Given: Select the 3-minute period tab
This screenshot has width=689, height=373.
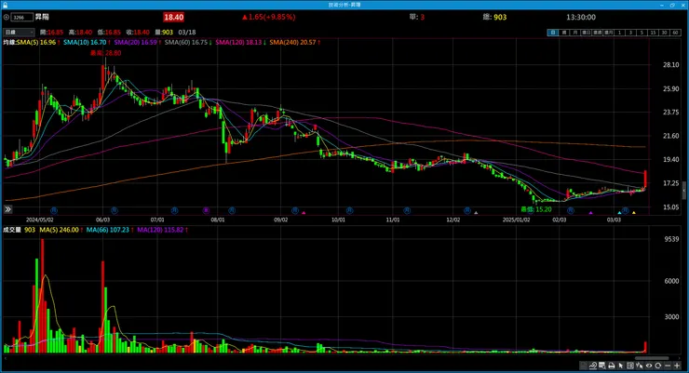Looking at the screenshot, I should (631, 33).
